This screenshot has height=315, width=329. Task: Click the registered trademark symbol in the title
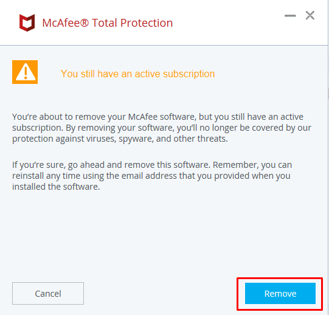85,22
